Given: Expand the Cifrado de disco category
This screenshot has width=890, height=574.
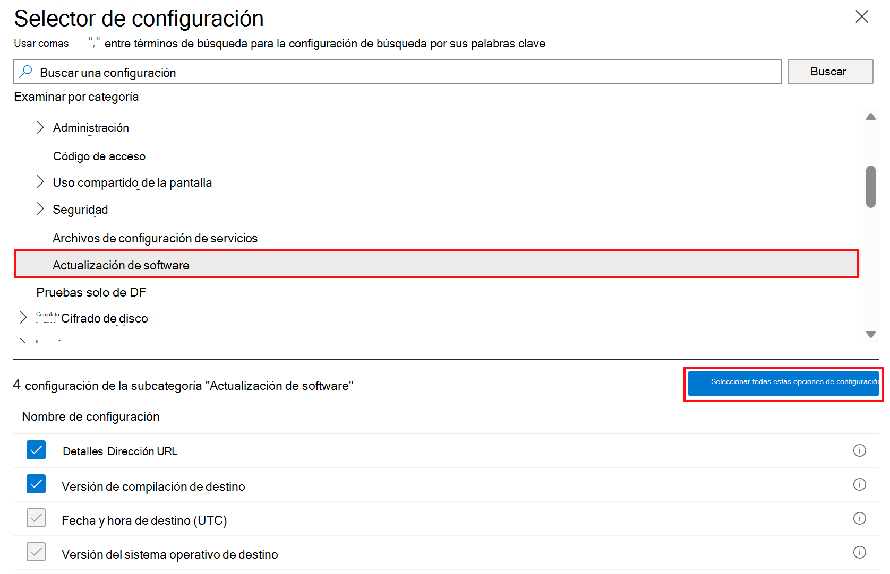Looking at the screenshot, I should (x=23, y=317).
